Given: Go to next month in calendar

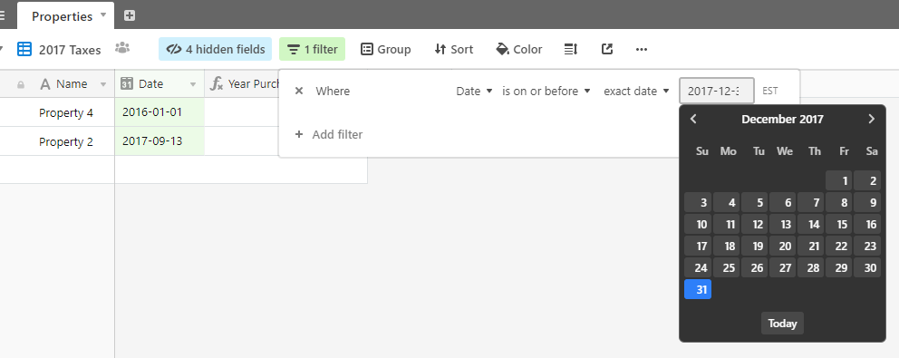Looking at the screenshot, I should (872, 119).
